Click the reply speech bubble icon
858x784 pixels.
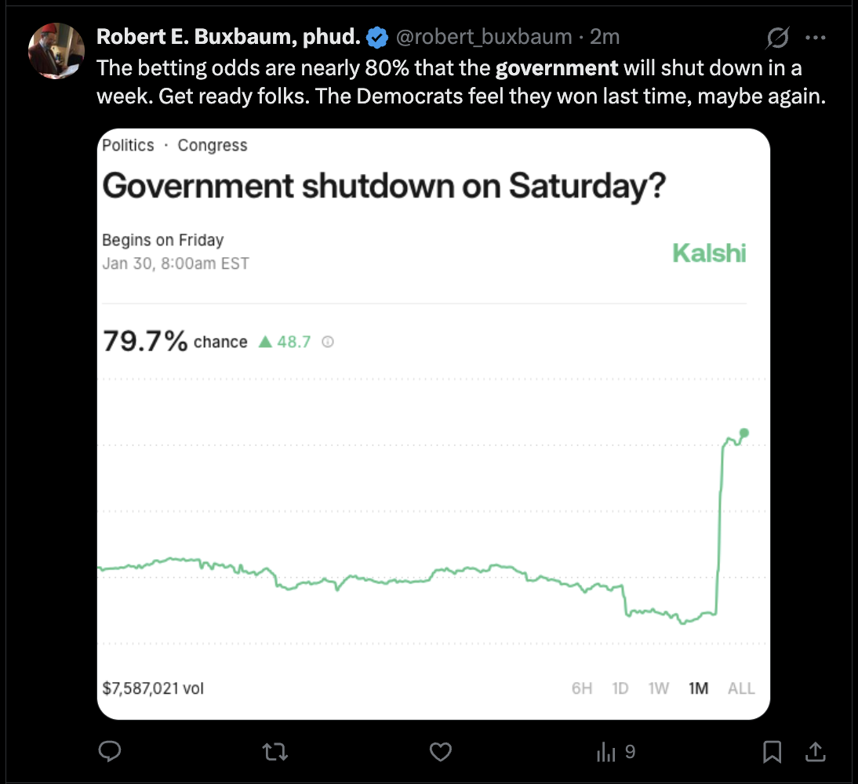point(109,753)
